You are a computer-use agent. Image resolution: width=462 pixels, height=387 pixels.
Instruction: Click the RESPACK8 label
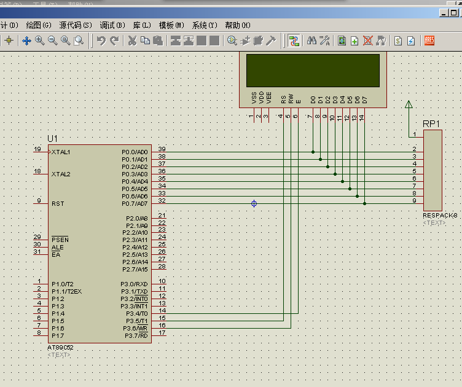point(440,215)
